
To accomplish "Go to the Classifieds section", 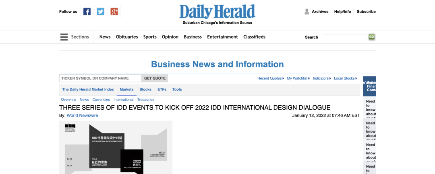I will click(x=255, y=37).
